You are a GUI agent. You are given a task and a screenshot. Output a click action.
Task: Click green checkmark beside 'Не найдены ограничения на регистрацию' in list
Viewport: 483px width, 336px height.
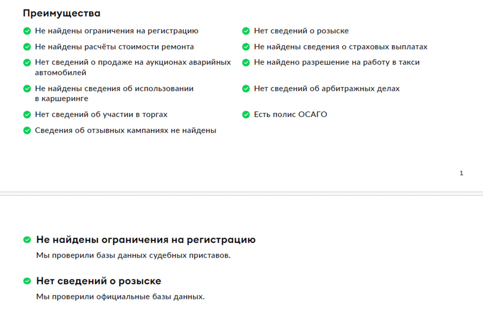27,31
